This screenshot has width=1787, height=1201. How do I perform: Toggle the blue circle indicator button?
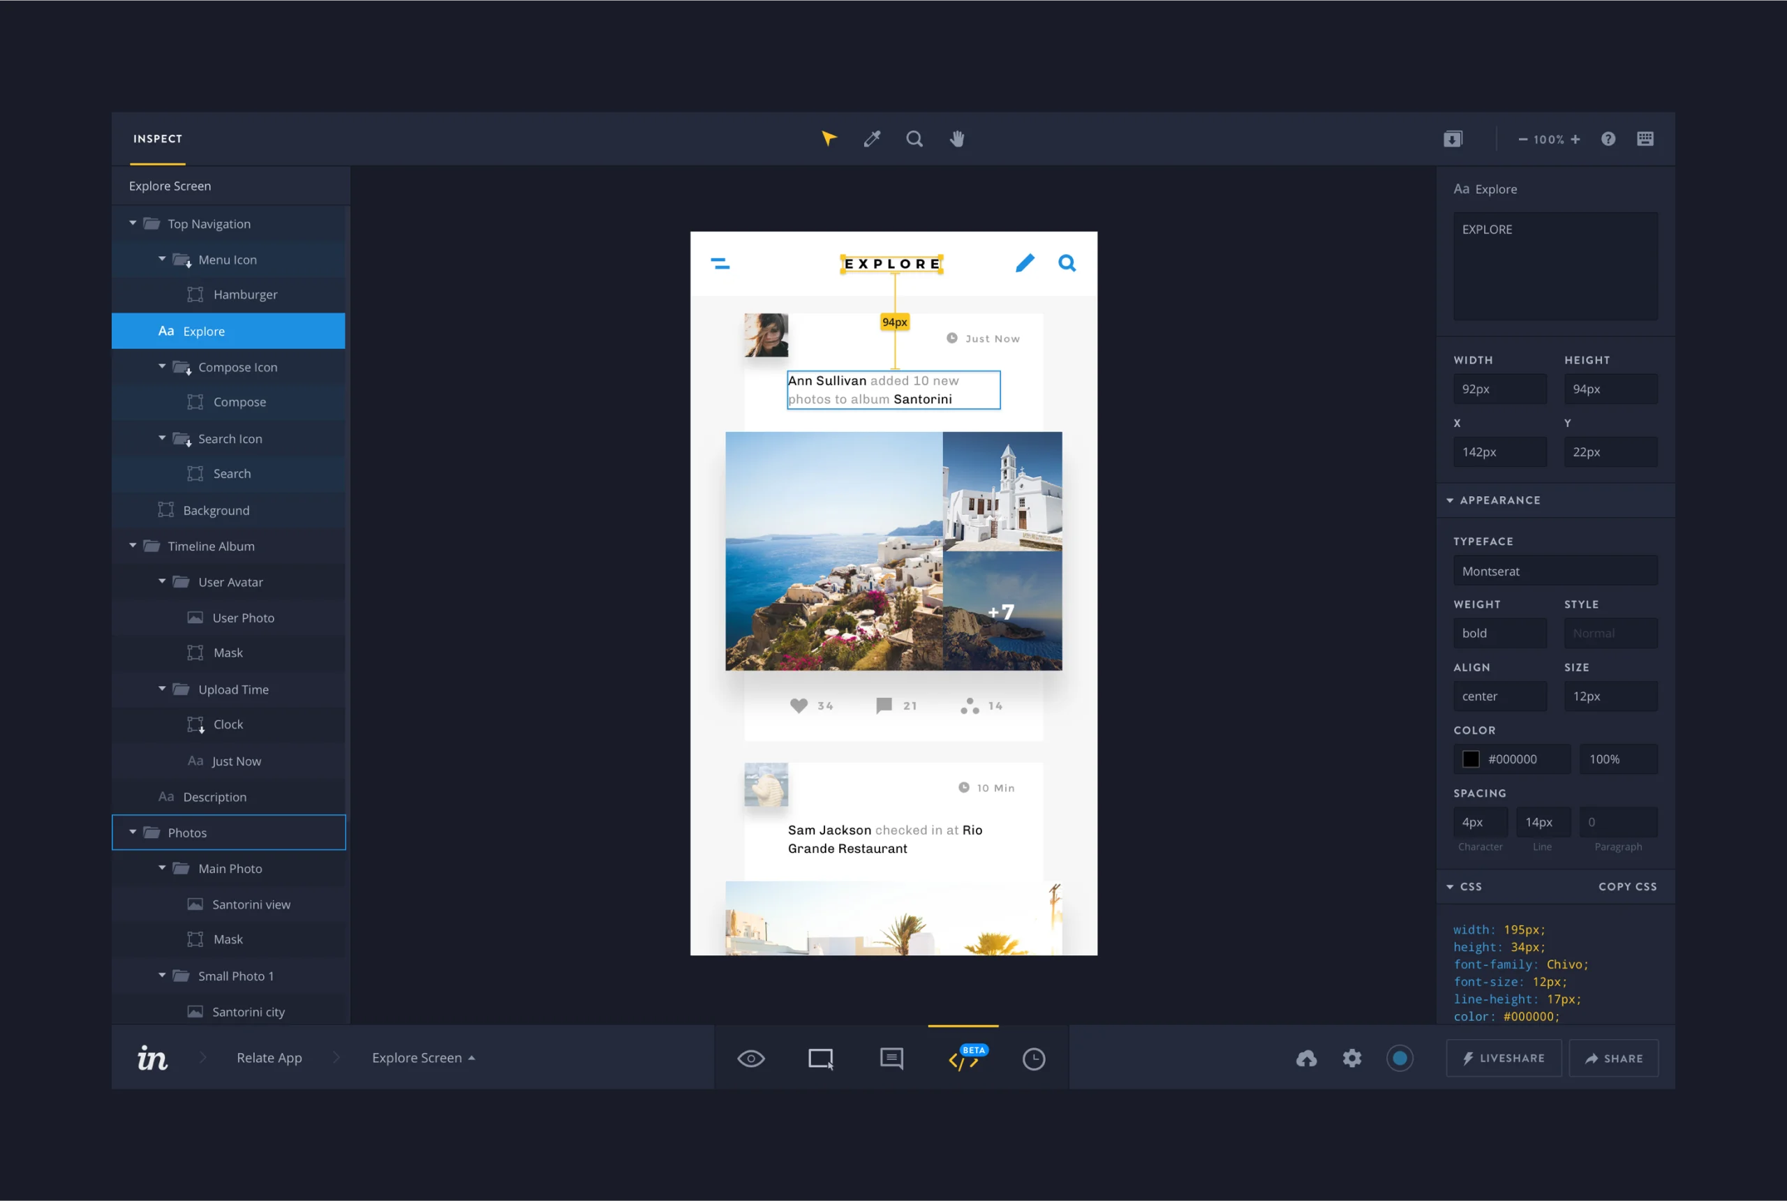[1400, 1059]
